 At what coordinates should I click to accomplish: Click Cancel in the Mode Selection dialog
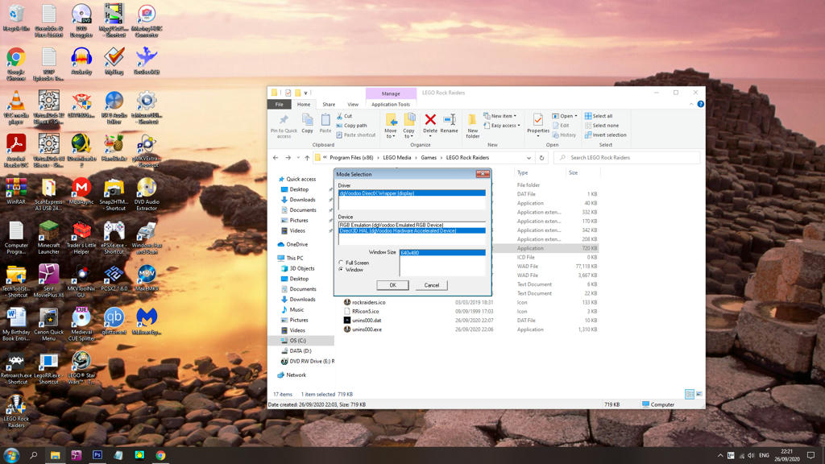click(432, 285)
